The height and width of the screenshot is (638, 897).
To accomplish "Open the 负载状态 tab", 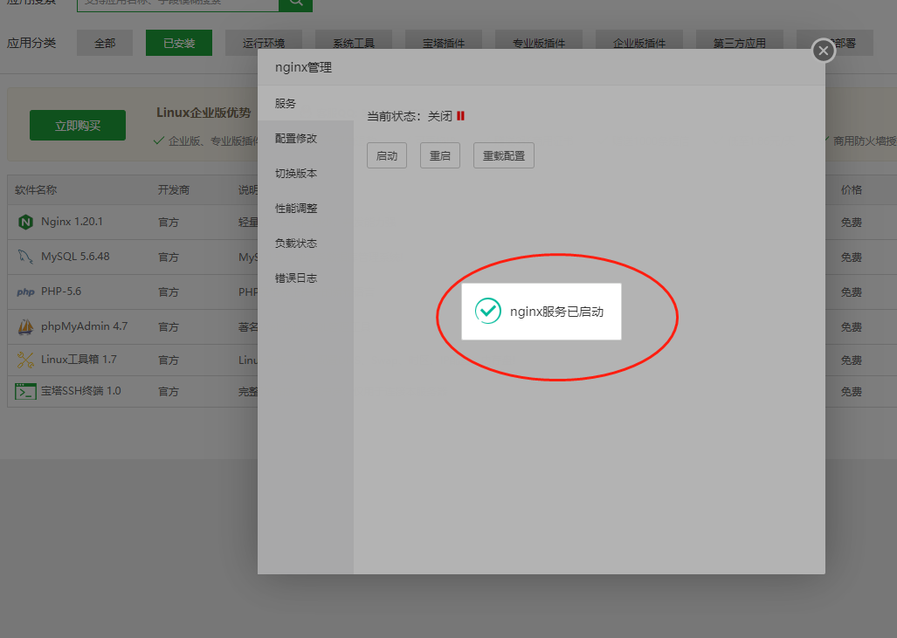I will pos(306,243).
